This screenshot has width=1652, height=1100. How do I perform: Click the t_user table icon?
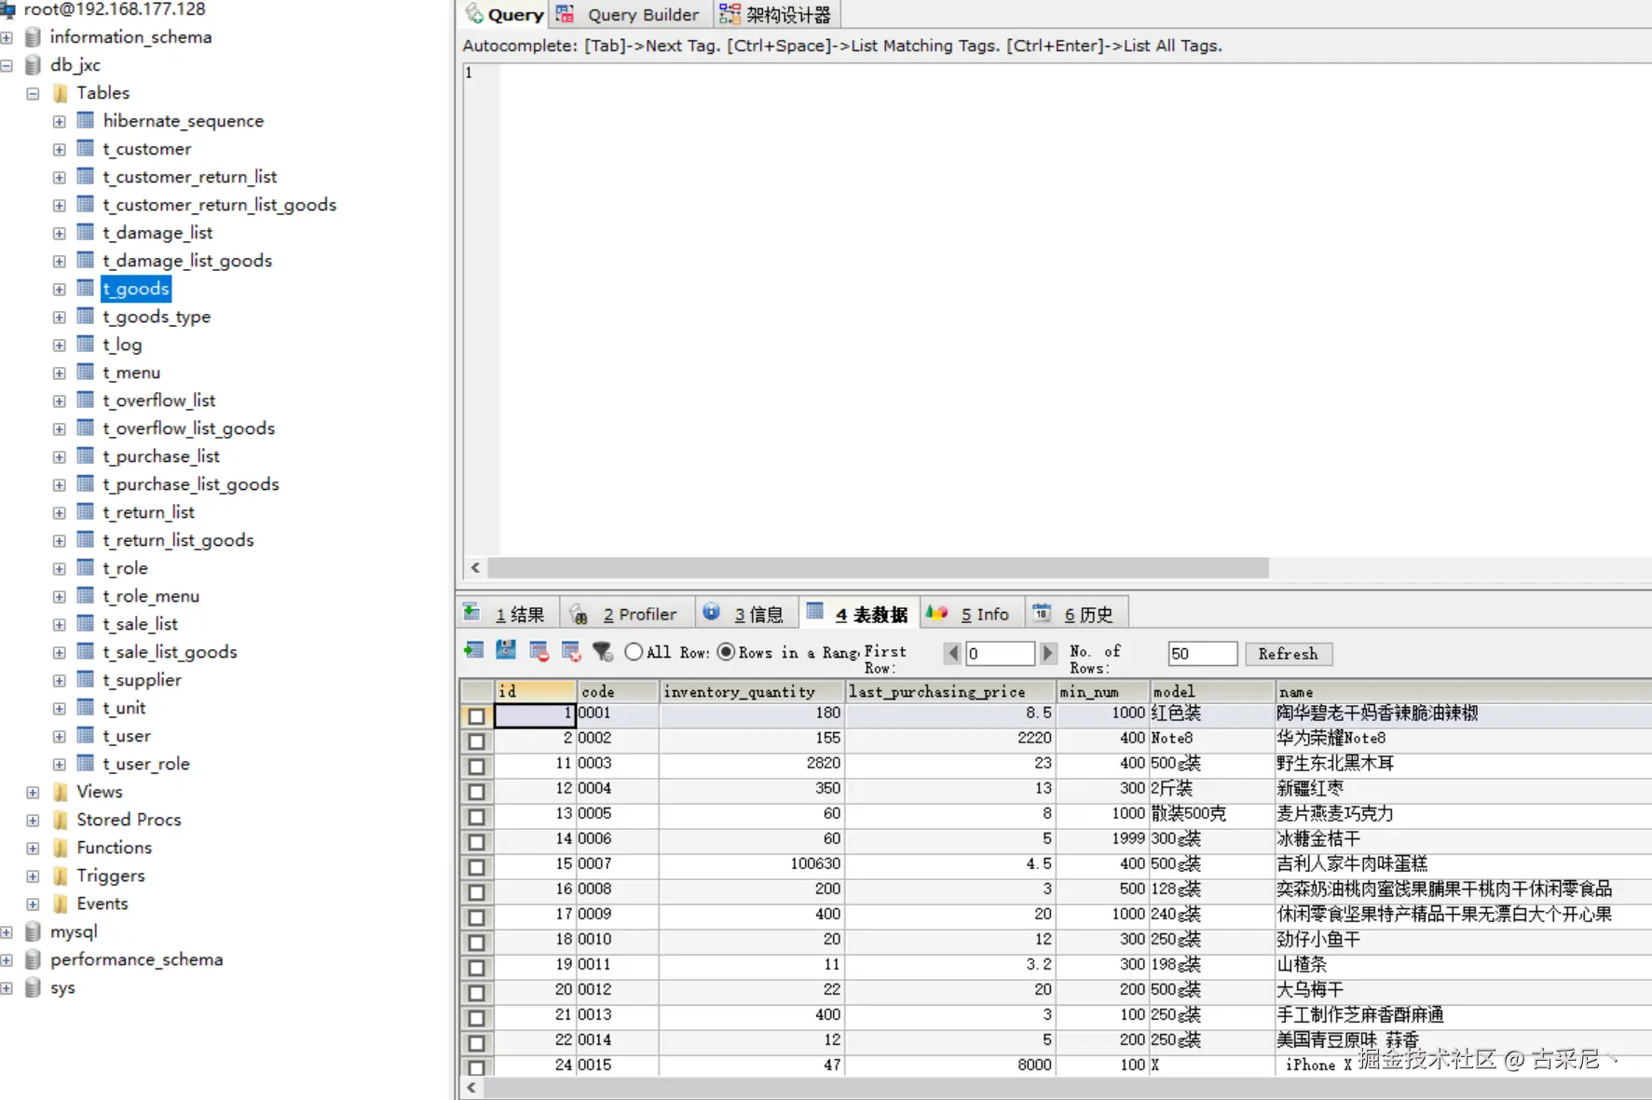[86, 735]
